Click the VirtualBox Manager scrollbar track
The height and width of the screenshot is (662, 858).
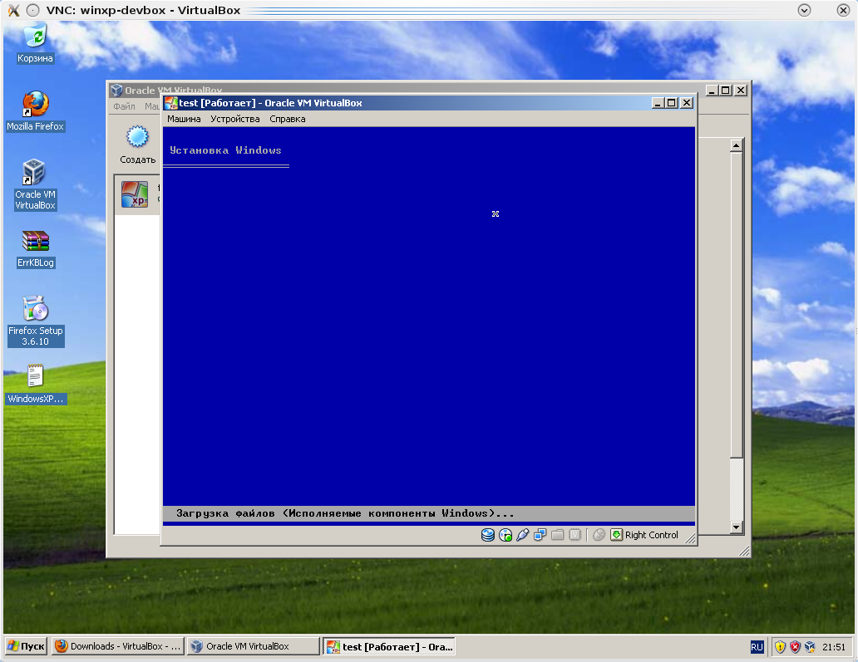736,489
